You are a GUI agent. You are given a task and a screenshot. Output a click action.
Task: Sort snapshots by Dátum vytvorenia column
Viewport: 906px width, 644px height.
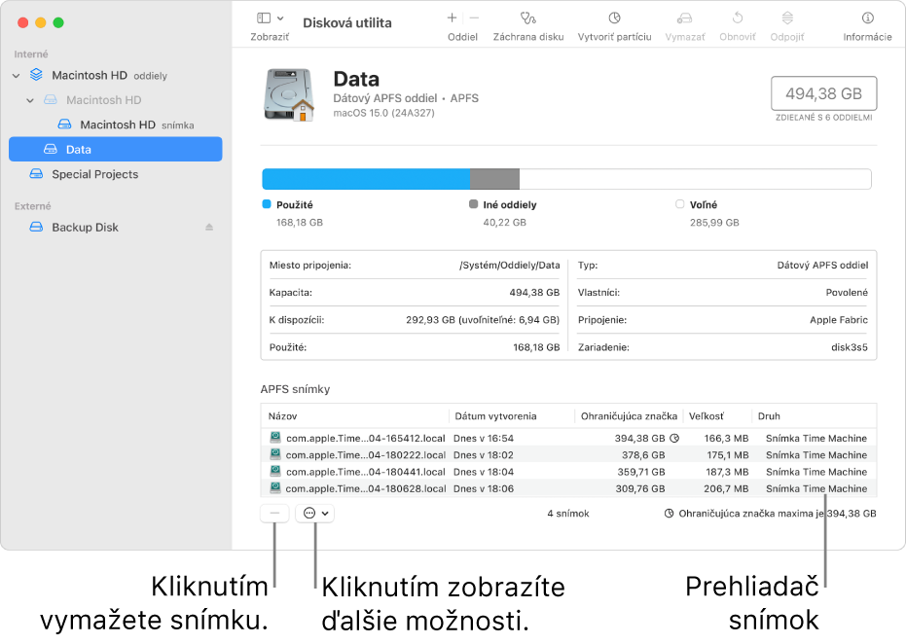pyautogui.click(x=511, y=415)
